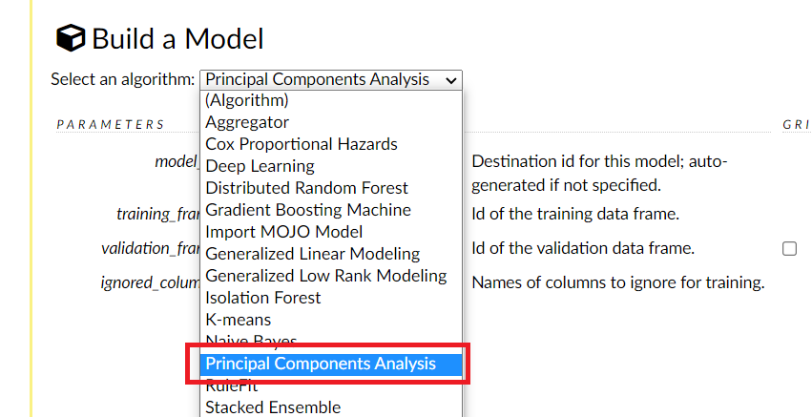Image resolution: width=812 pixels, height=417 pixels.
Task: Select Distributed Random Forest option
Action: pyautogui.click(x=306, y=188)
